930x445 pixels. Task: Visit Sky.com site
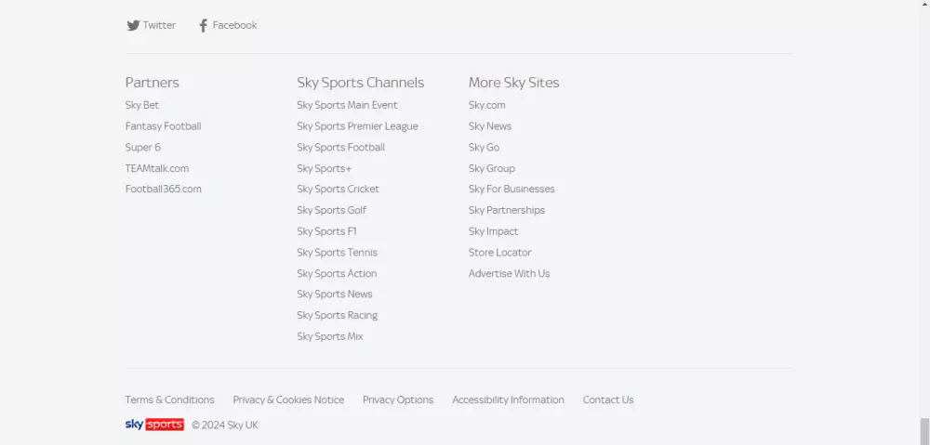click(x=487, y=105)
